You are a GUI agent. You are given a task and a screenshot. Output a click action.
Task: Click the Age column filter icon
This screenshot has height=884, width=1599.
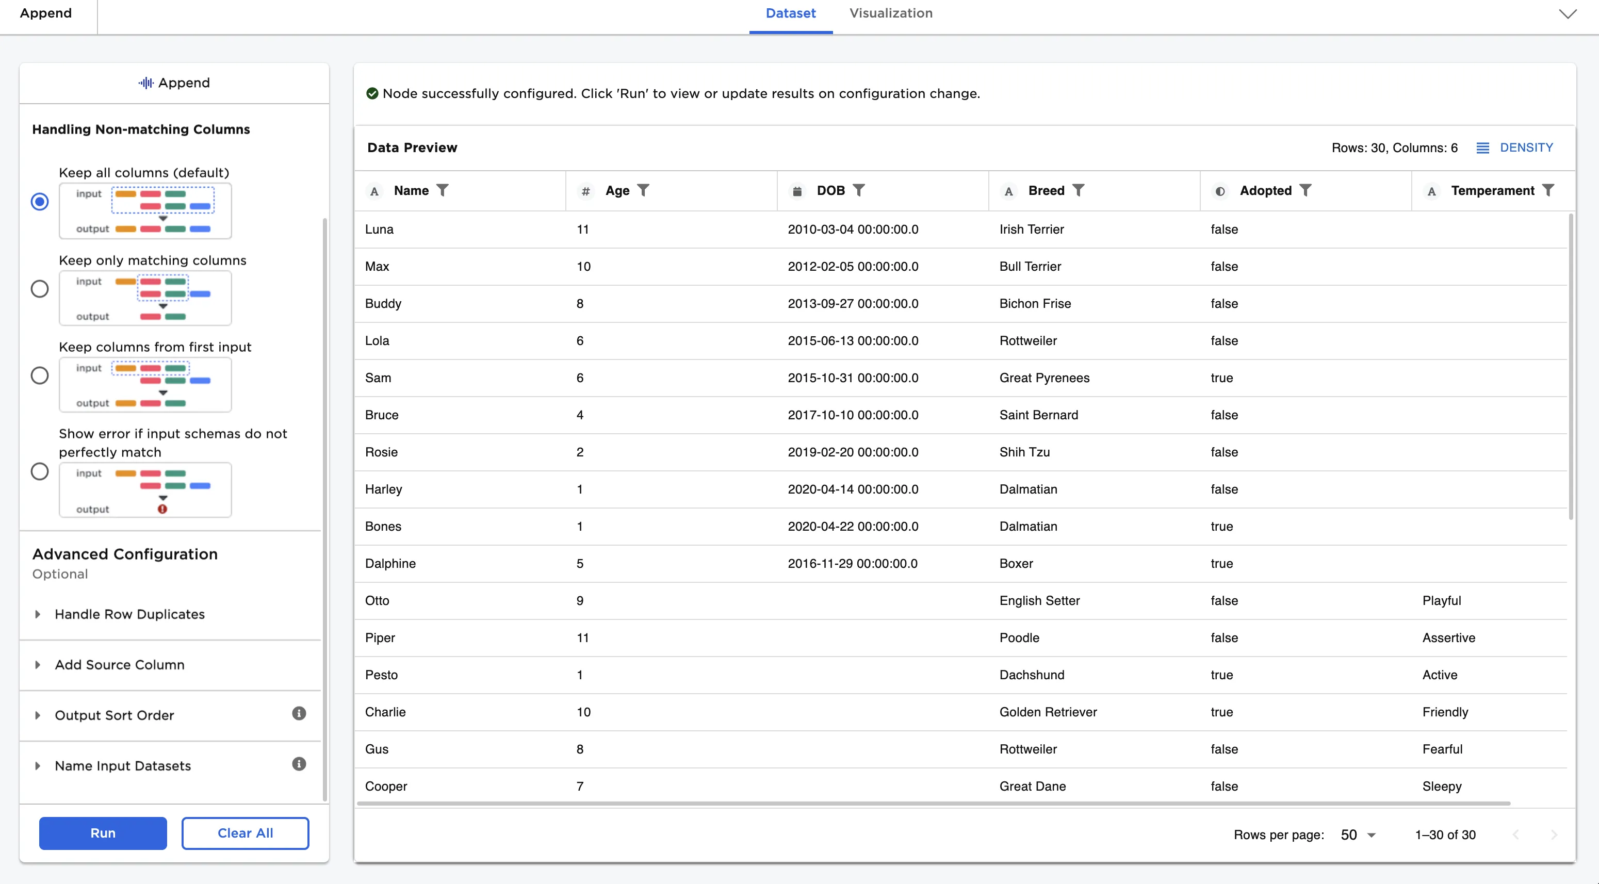click(643, 191)
